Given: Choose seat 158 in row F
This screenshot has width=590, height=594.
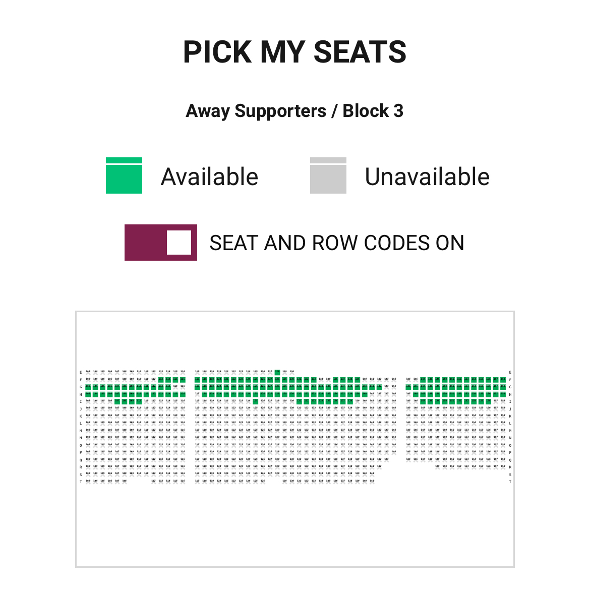Looking at the screenshot, I should click(x=503, y=380).
